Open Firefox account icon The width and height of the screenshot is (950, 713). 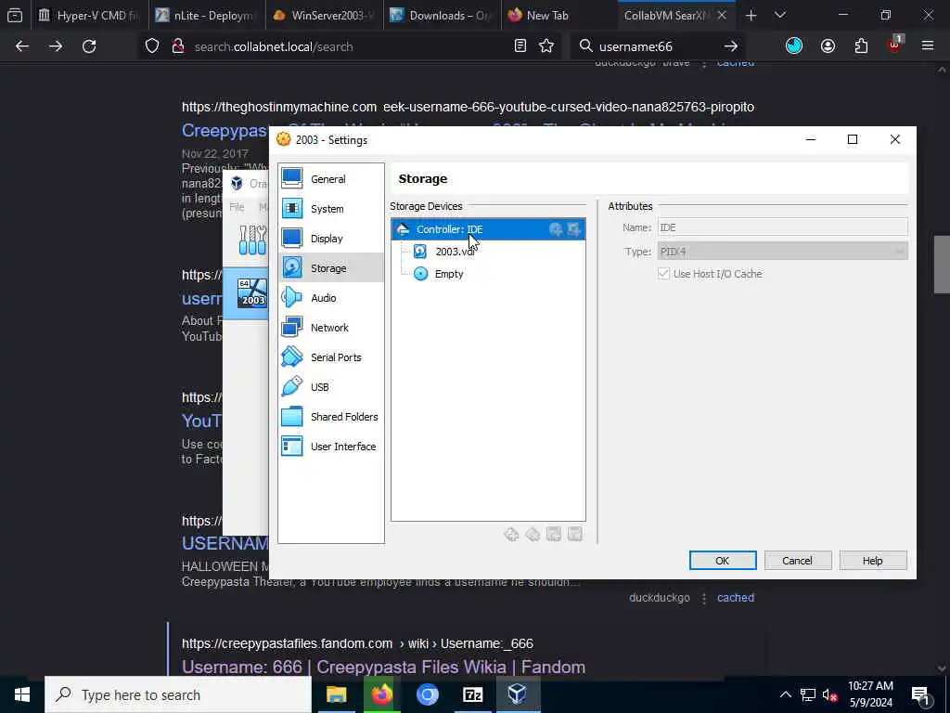[828, 46]
